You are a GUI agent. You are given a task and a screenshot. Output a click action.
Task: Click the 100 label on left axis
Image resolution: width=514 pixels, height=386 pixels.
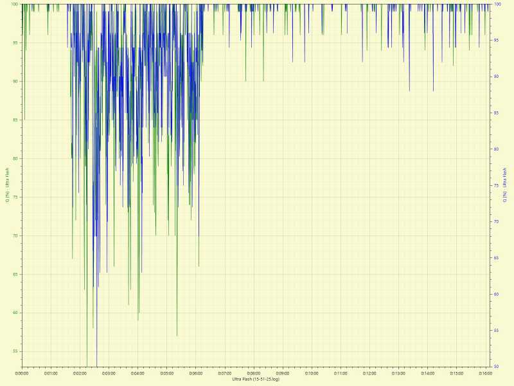(15, 4)
